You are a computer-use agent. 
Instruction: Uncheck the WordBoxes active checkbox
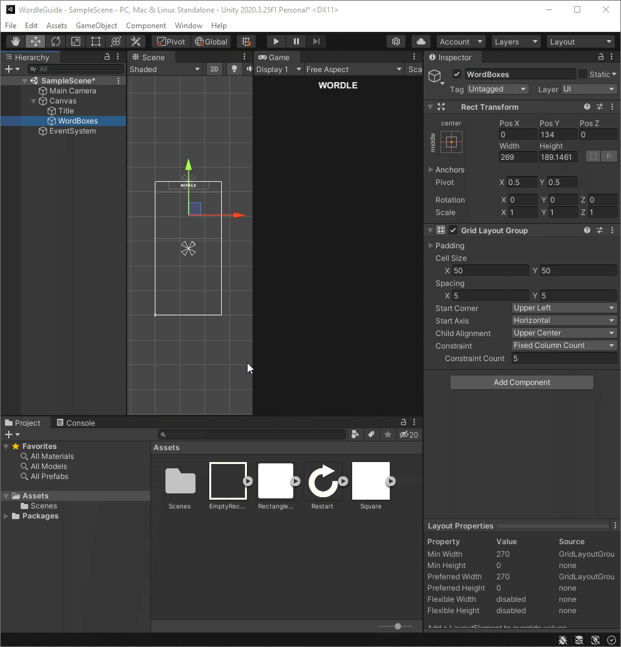pos(457,73)
